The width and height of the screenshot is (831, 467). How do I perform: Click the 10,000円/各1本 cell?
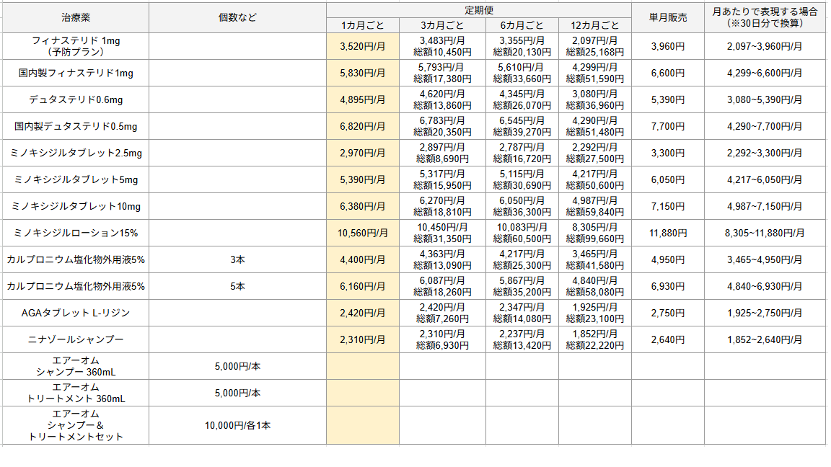[237, 425]
